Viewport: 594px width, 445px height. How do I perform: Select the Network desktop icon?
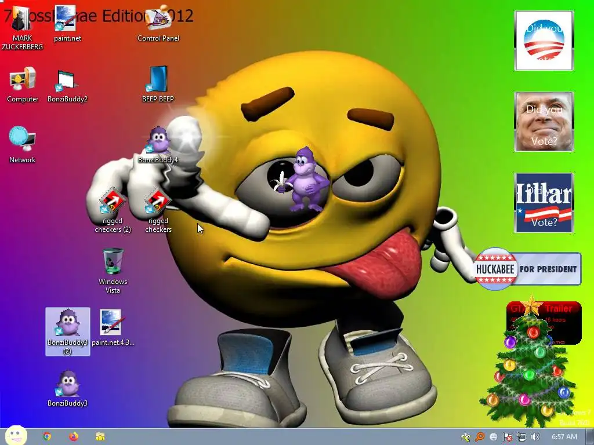coord(23,145)
